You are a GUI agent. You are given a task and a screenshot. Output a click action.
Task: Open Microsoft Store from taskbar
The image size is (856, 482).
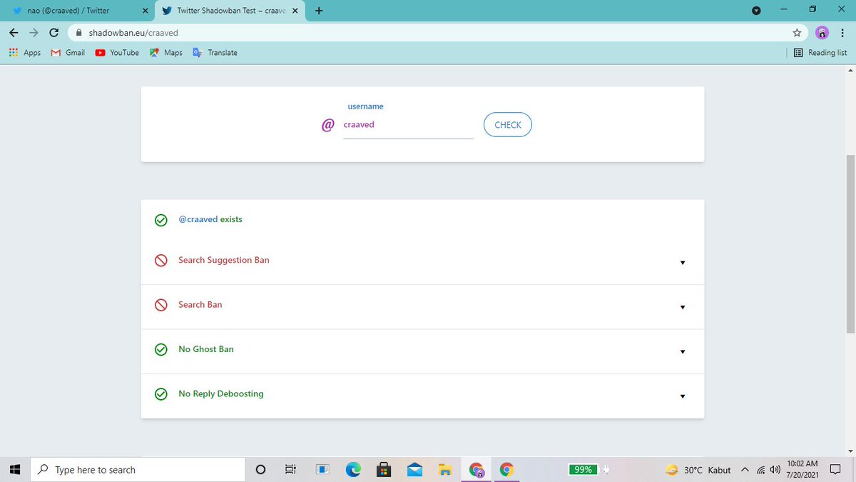(384, 469)
